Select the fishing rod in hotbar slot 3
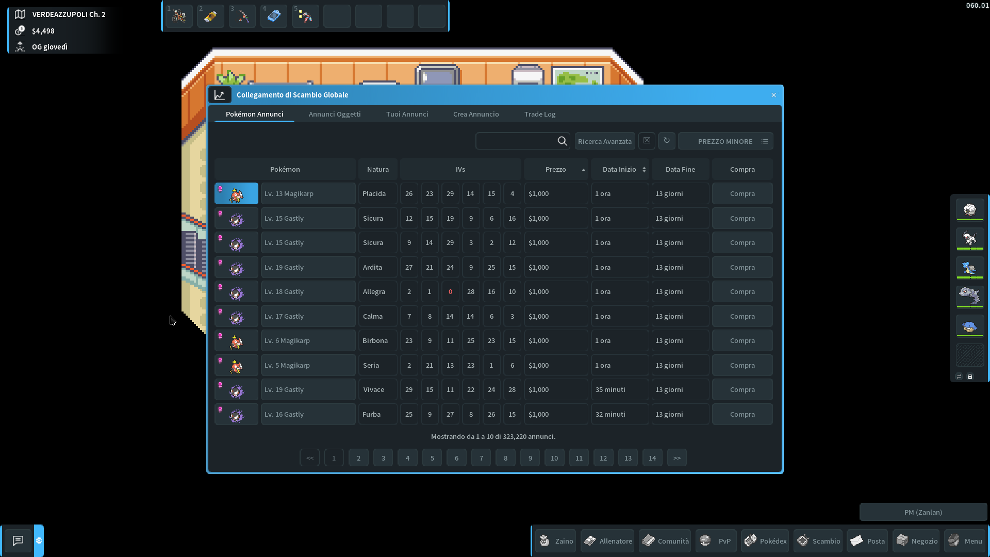Screen dimensions: 990x557 [242, 17]
